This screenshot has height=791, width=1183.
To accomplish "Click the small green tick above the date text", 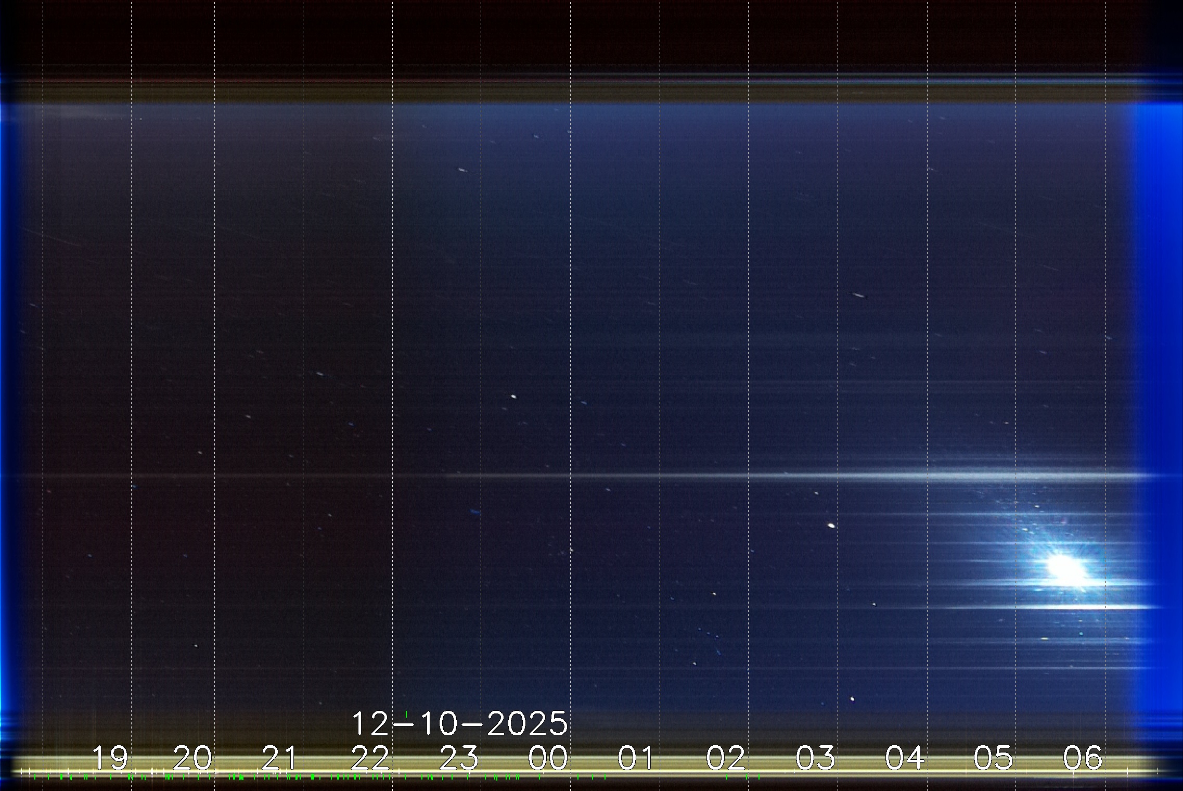I will pyautogui.click(x=406, y=713).
